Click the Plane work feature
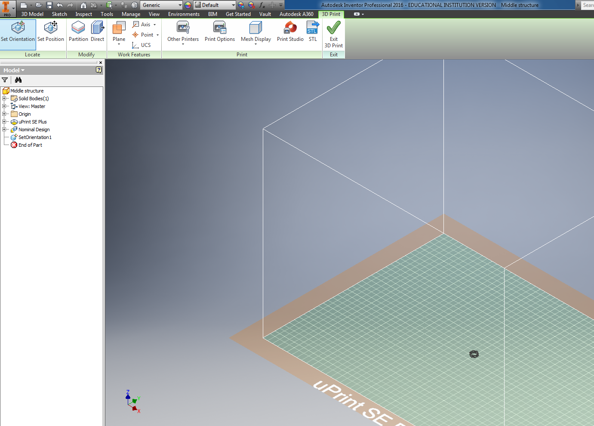Viewport: 594px width, 426px height. 119,31
